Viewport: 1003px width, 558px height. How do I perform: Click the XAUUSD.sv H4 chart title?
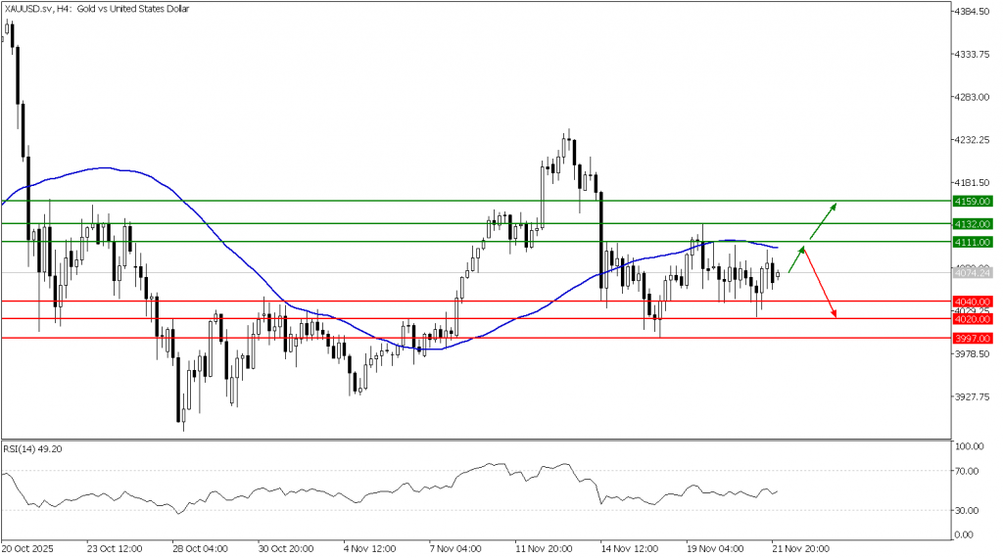pyautogui.click(x=97, y=9)
